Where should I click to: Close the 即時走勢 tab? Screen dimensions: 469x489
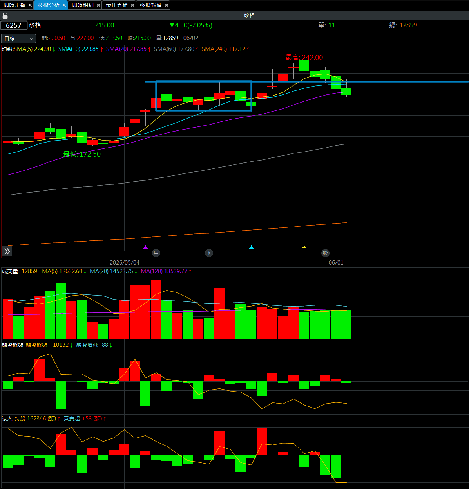coord(30,5)
